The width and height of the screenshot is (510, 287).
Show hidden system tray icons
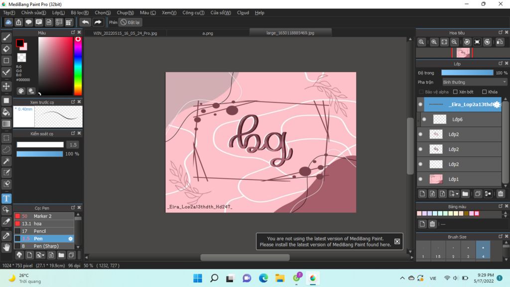click(402, 278)
